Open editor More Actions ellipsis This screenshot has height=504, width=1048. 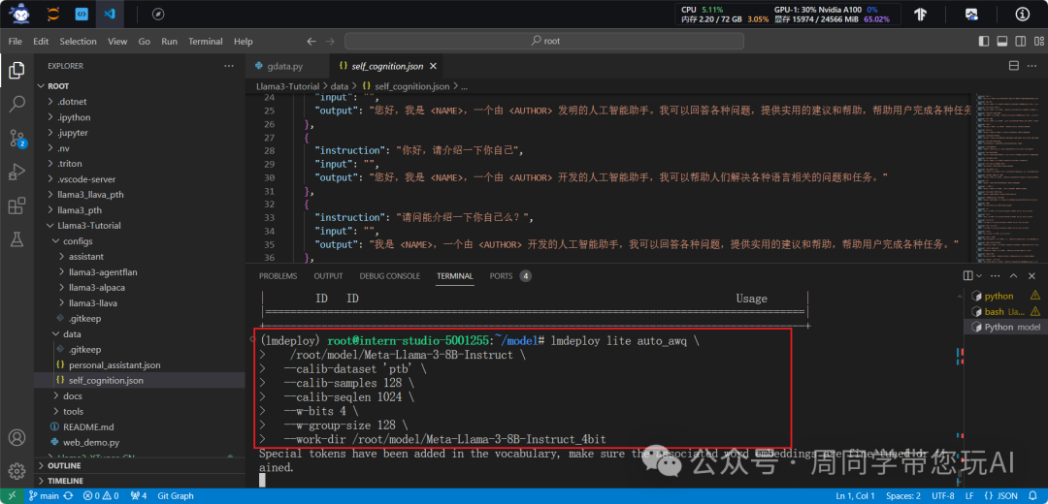(1032, 66)
